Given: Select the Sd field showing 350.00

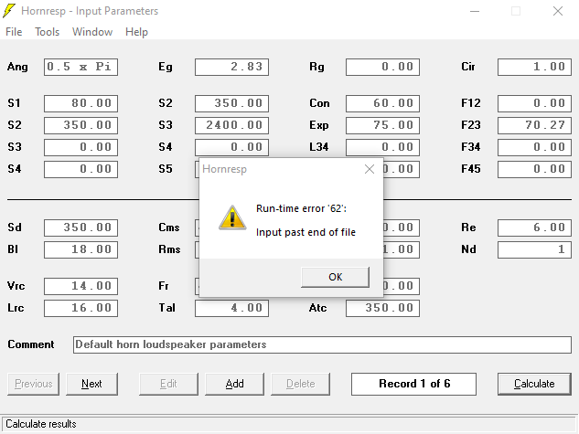Looking at the screenshot, I should pos(80,228).
